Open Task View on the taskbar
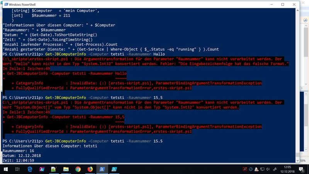This screenshot has width=309, height=174. 17,169
